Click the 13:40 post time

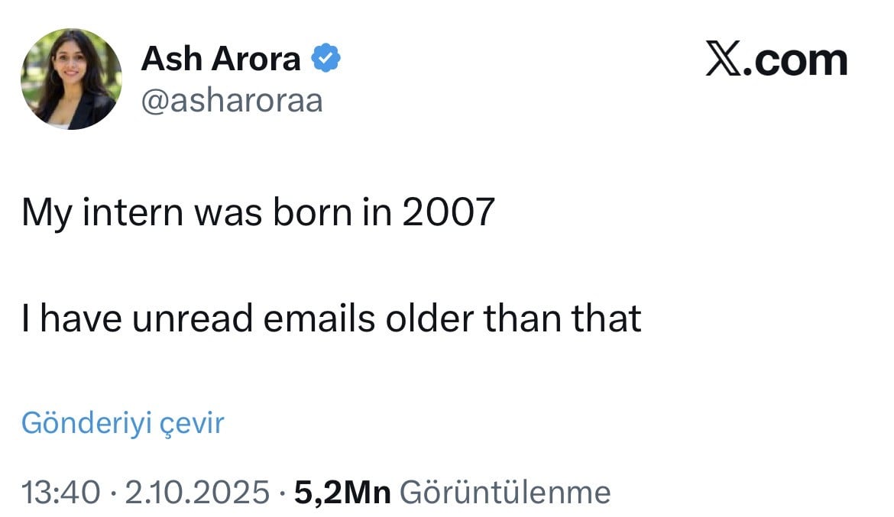(60, 493)
